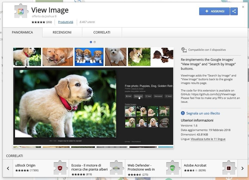Image resolution: width=249 pixels, height=180 pixels.
Task: Click the Web Defender star rating (275)
Action: (138, 174)
